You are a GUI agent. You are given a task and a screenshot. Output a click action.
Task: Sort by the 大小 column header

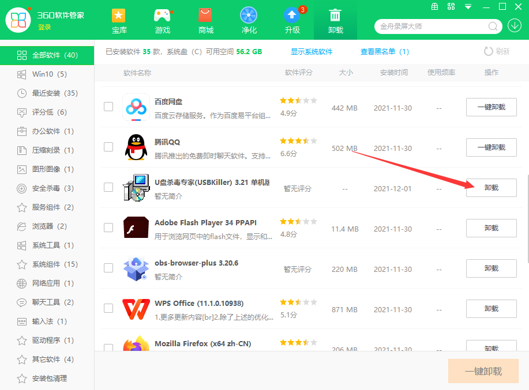coord(346,73)
